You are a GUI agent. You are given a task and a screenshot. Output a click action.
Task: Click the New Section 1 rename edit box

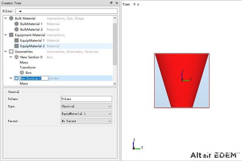click(x=34, y=78)
